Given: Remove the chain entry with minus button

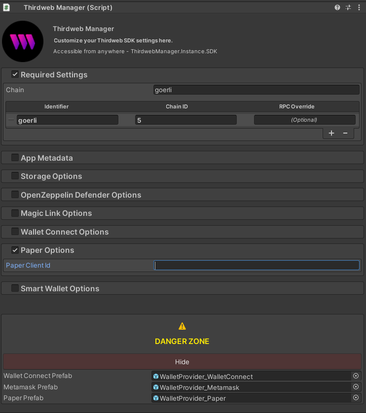Looking at the screenshot, I should click(x=345, y=133).
